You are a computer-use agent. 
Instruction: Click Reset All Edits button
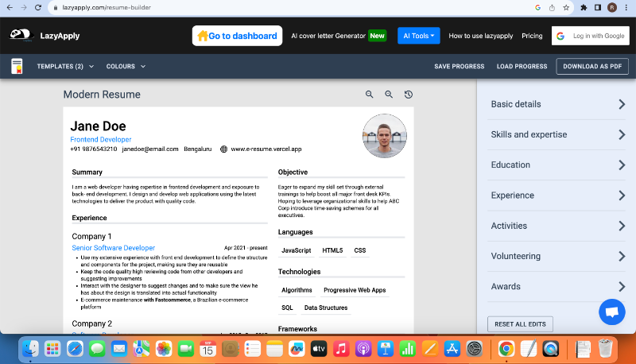click(x=520, y=324)
